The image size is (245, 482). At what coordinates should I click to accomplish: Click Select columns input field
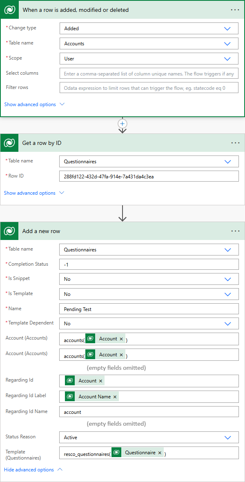[149, 73]
